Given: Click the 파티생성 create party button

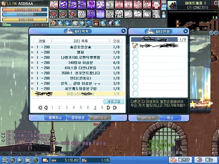Looking at the screenshot, I should [100, 118].
